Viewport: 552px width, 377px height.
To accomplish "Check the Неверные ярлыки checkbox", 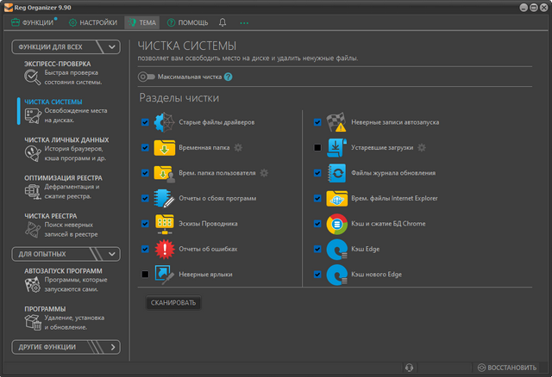I will click(x=145, y=275).
